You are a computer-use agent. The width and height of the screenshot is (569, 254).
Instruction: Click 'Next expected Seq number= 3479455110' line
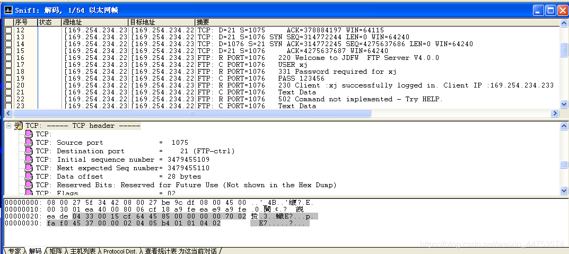tap(122, 168)
